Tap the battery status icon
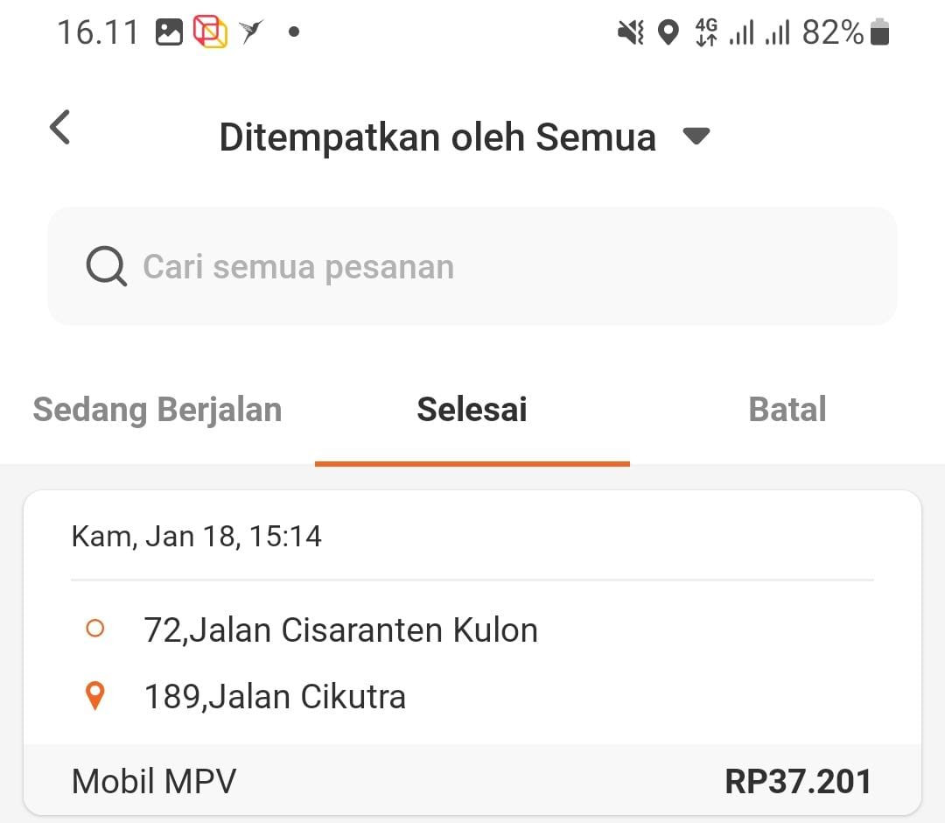 point(880,32)
